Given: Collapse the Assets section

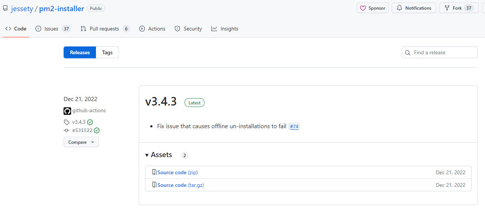Looking at the screenshot, I should click(159, 155).
